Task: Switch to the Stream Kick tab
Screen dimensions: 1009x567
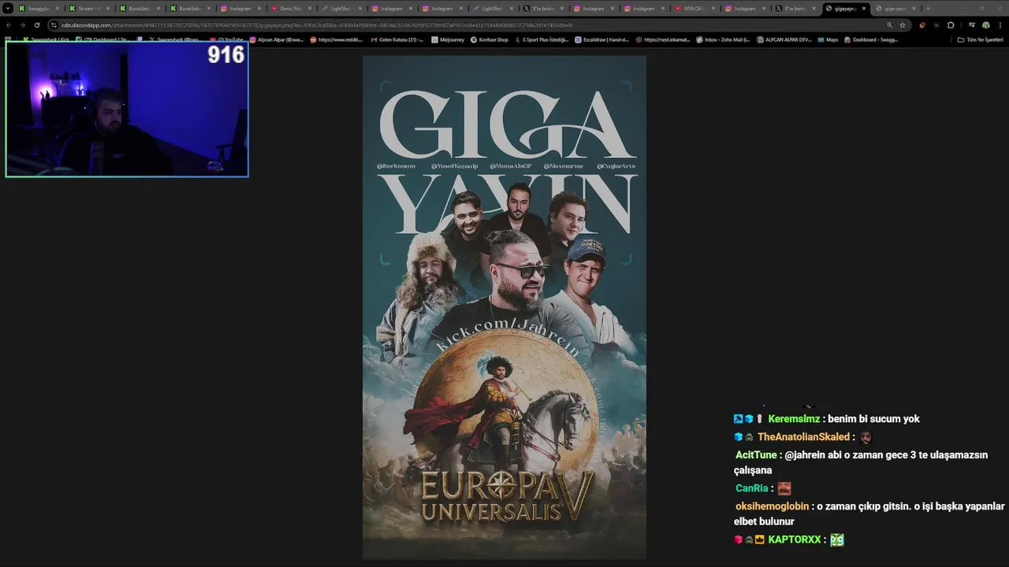Action: tap(89, 8)
